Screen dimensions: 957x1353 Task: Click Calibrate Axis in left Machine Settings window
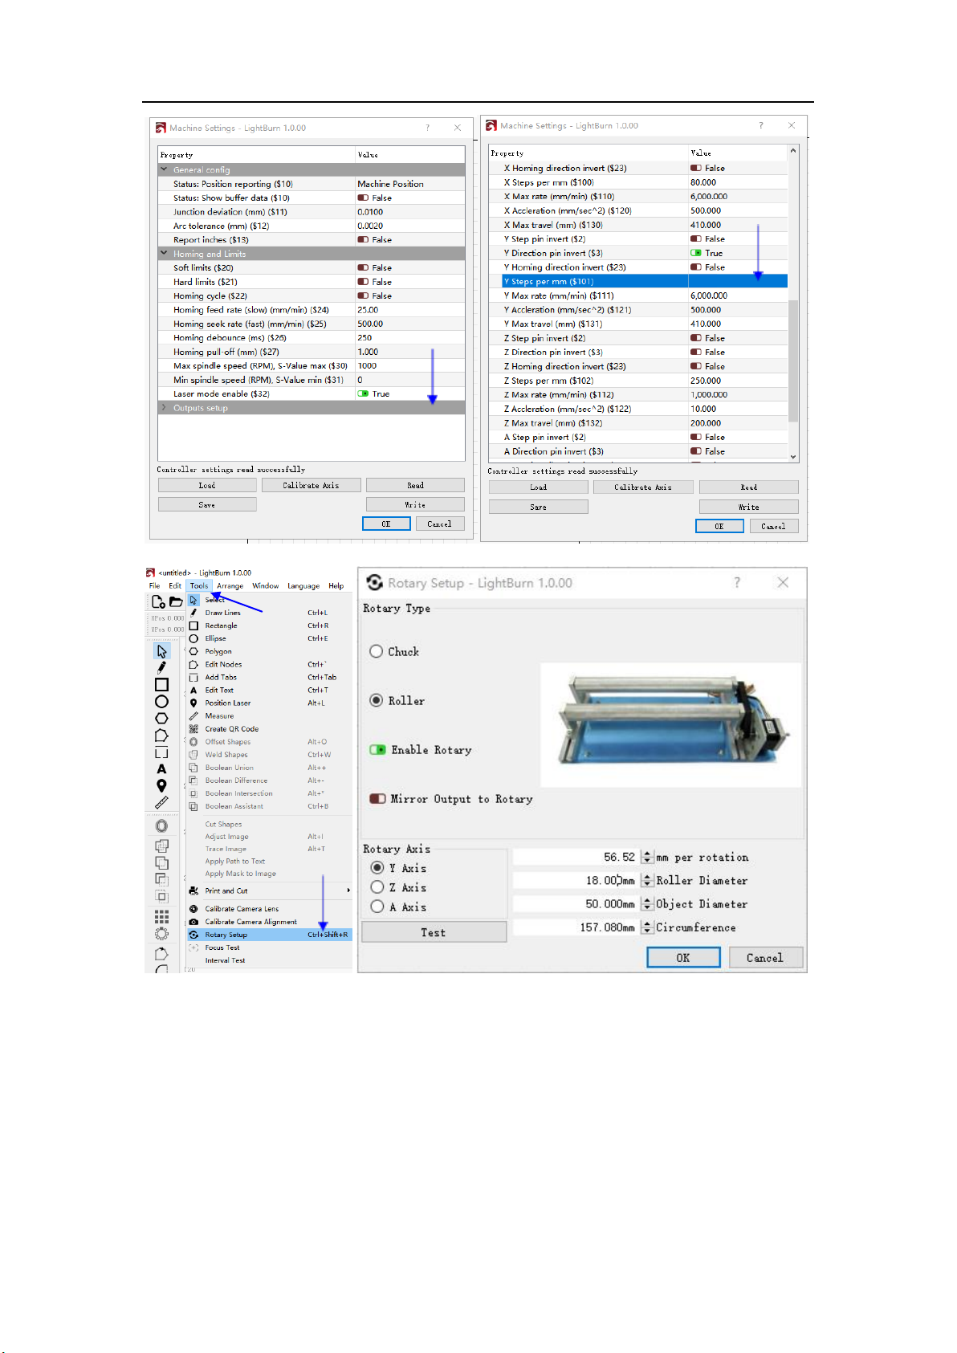311,485
